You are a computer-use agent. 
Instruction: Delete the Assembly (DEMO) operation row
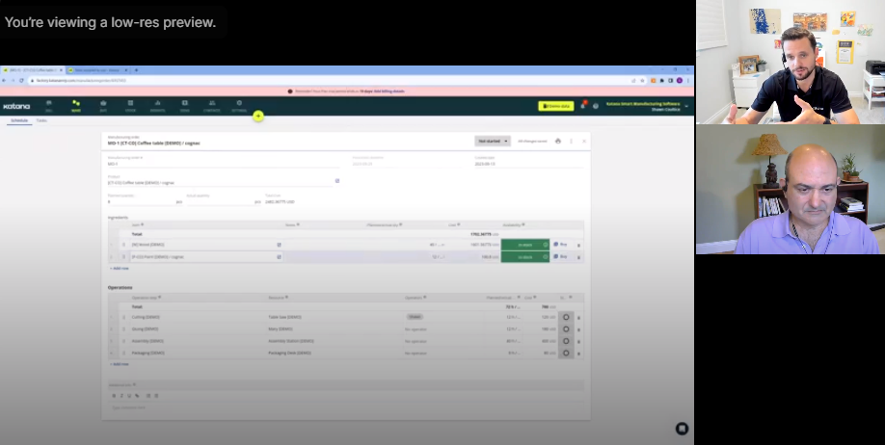578,341
